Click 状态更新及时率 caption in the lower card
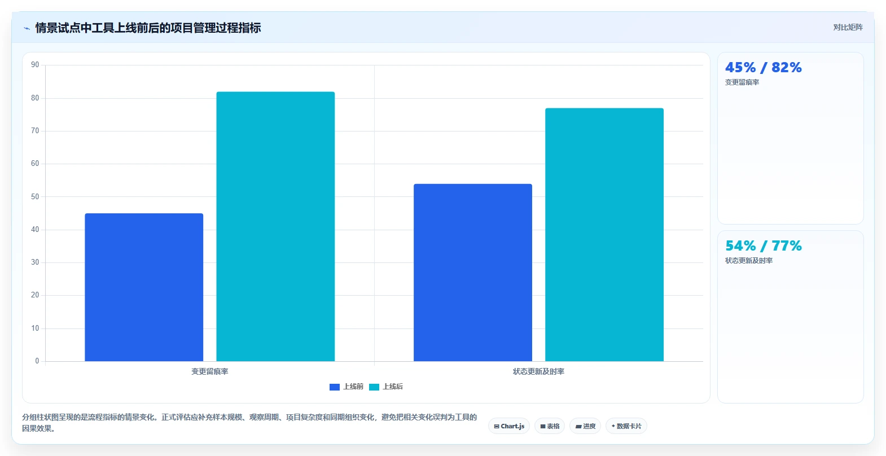 click(749, 261)
